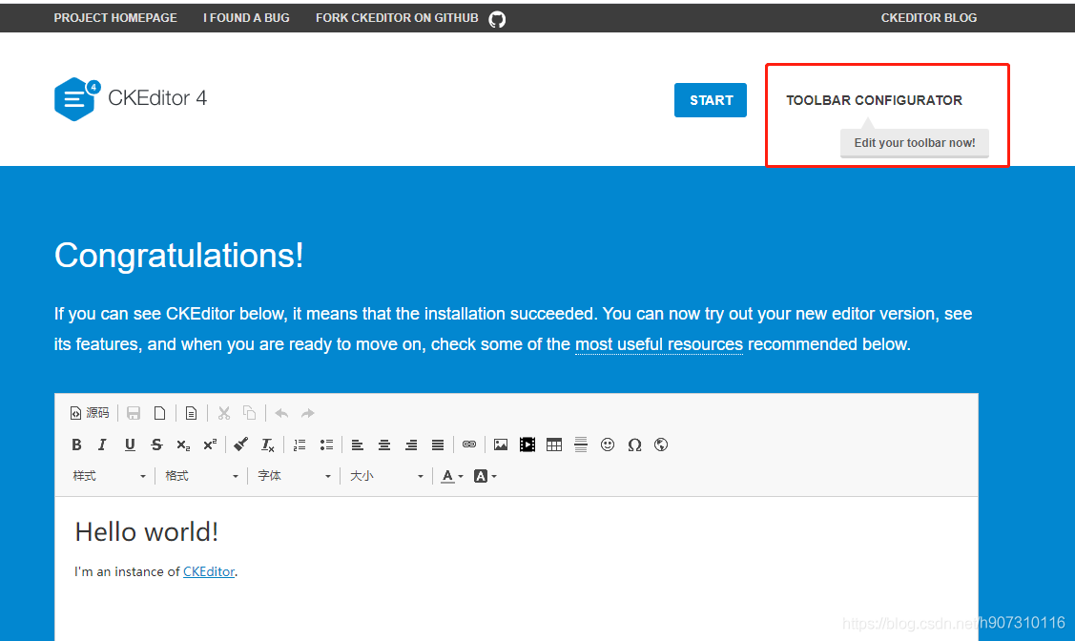Open PROJECT HOMEPAGE in top bar
The width and height of the screenshot is (1075, 641).
coord(115,18)
